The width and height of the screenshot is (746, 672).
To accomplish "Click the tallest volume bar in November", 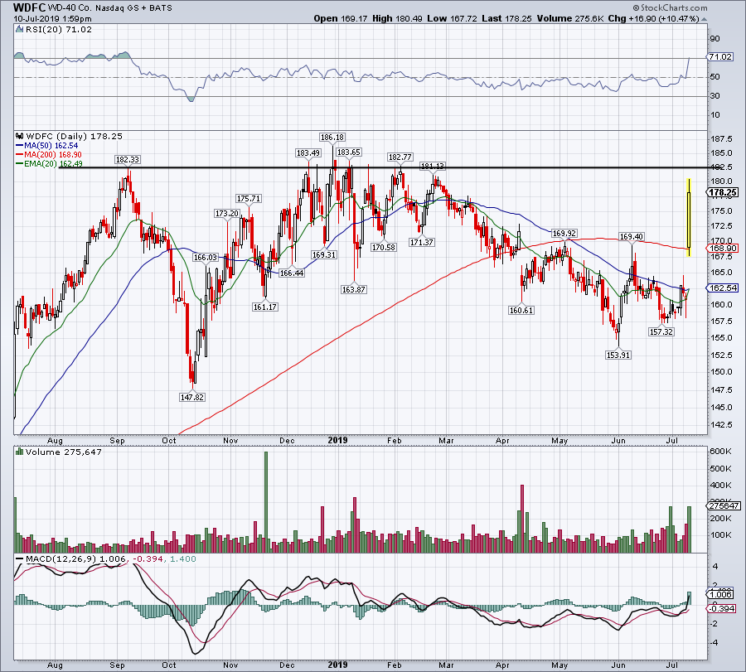I will coord(266,502).
